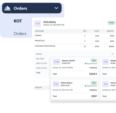Select the customer name Holly Bailey

coord(49,22)
